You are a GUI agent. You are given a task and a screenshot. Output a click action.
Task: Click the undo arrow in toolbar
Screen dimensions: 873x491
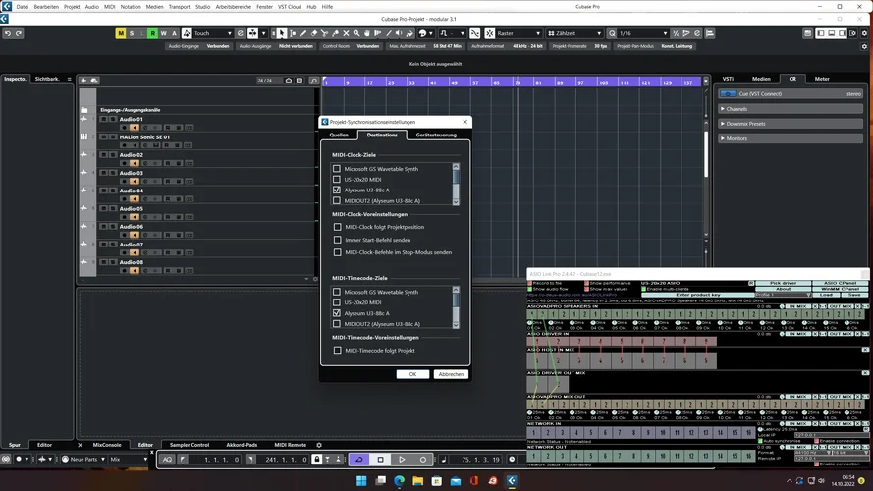point(7,33)
